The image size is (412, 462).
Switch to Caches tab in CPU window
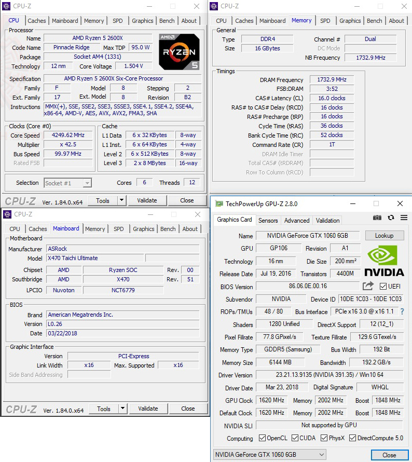[37, 21]
